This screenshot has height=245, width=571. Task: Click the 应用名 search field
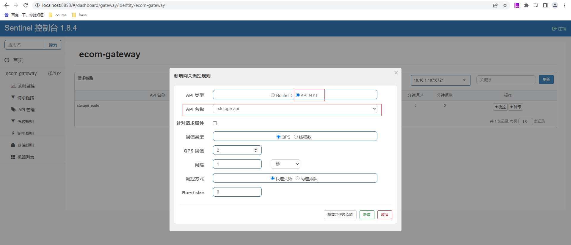[x=25, y=45]
